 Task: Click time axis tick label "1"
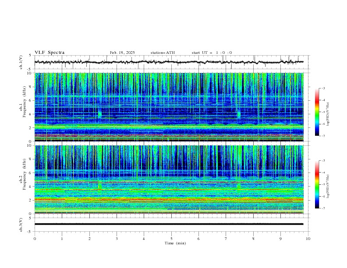(x=62, y=239)
